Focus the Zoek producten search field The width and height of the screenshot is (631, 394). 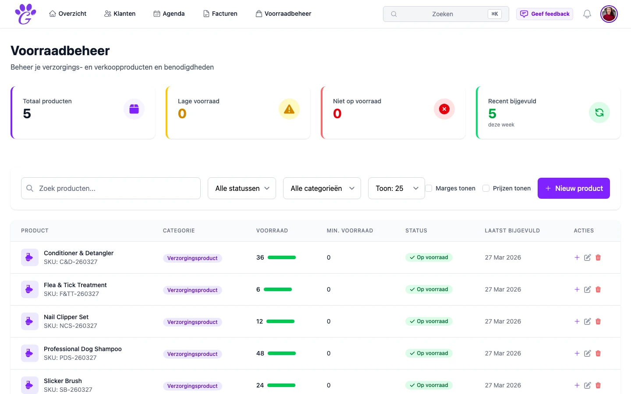pyautogui.click(x=111, y=188)
